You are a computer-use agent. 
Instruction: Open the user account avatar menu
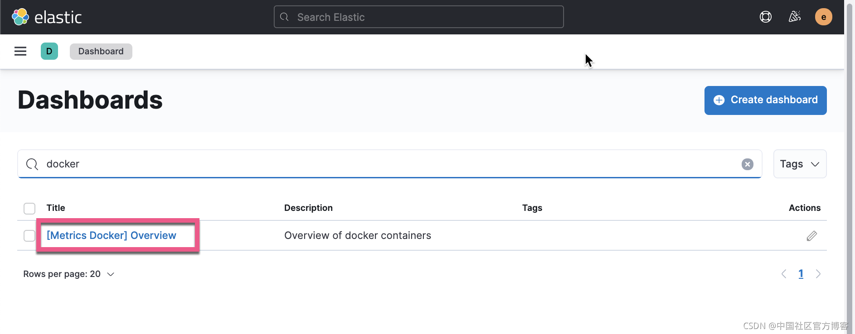824,17
